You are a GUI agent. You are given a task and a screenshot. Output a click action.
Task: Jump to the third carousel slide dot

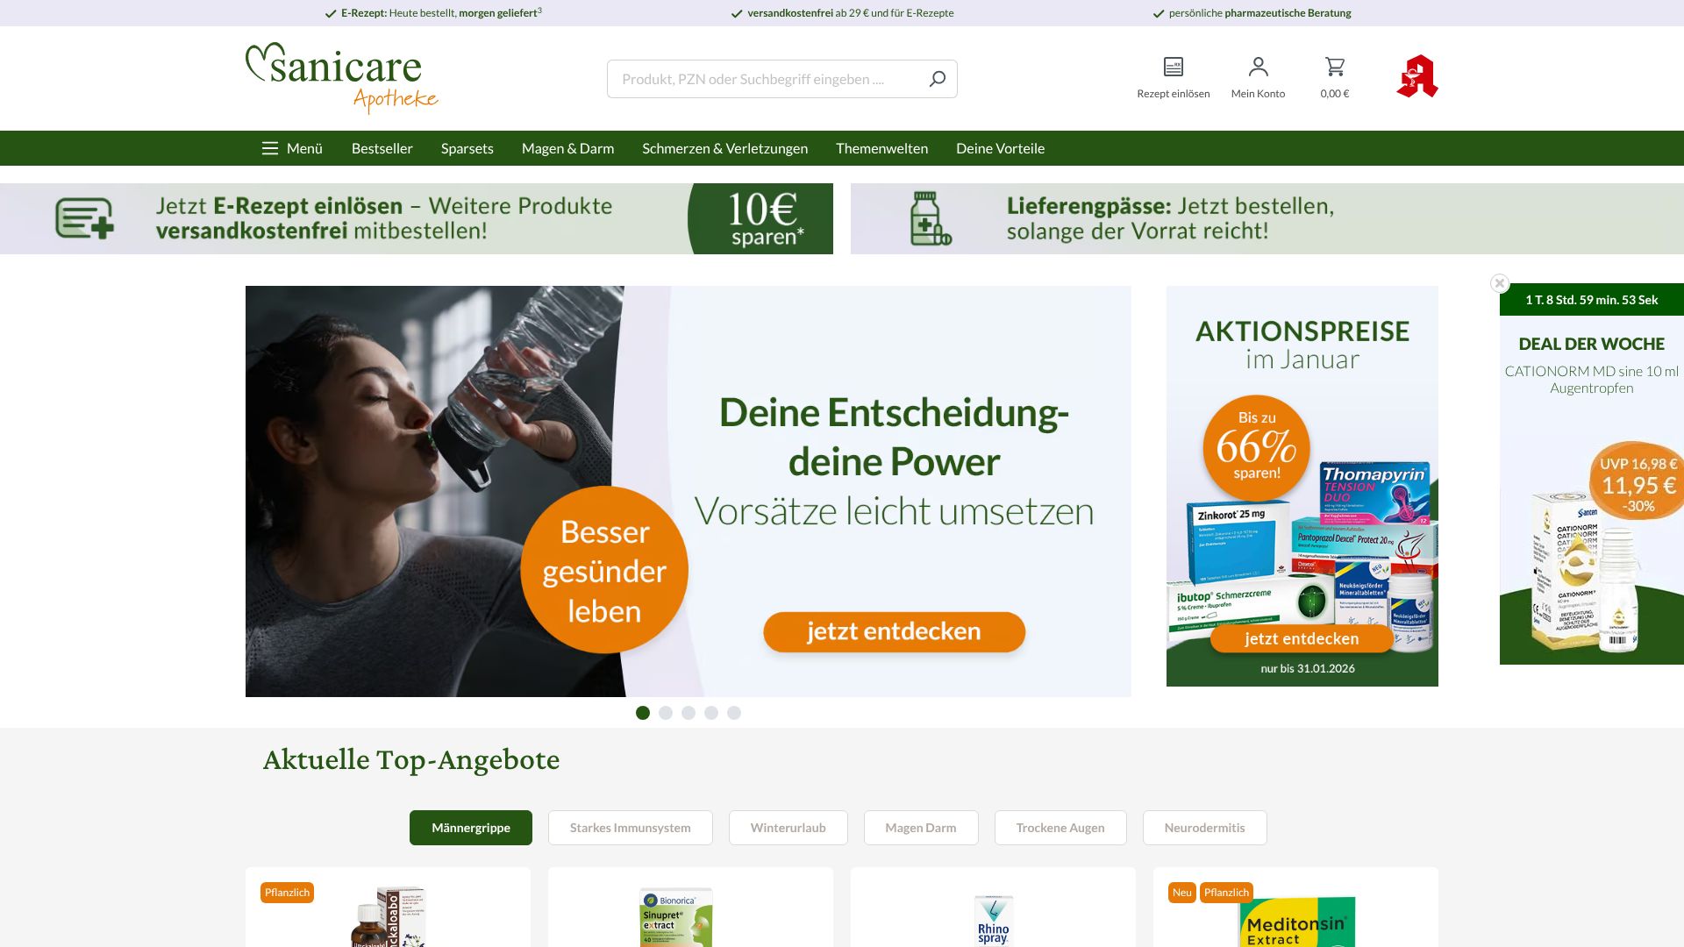coord(688,713)
